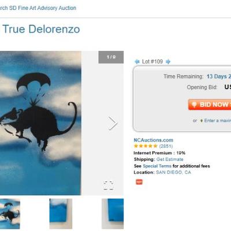The height and width of the screenshot is (231, 231).
Task: Click the BID NOW button
Action: 210,105
